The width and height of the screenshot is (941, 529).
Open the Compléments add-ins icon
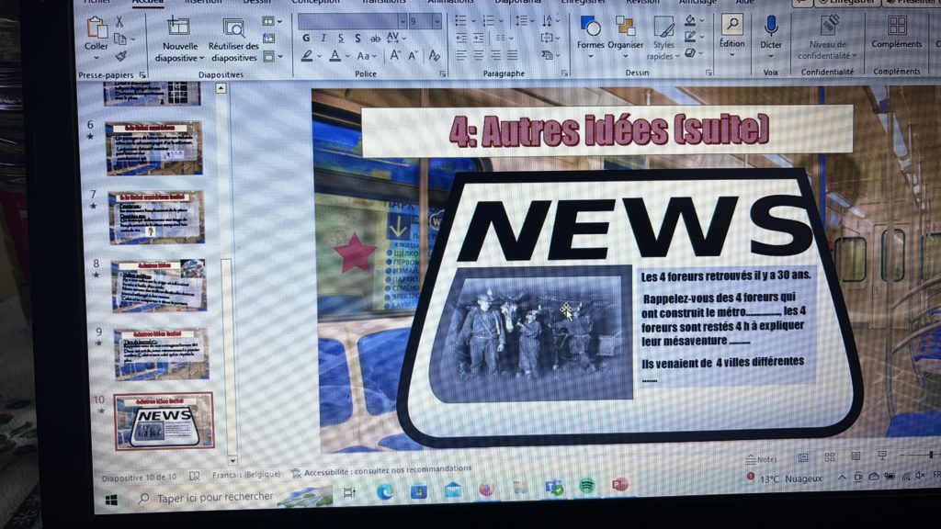[x=896, y=27]
